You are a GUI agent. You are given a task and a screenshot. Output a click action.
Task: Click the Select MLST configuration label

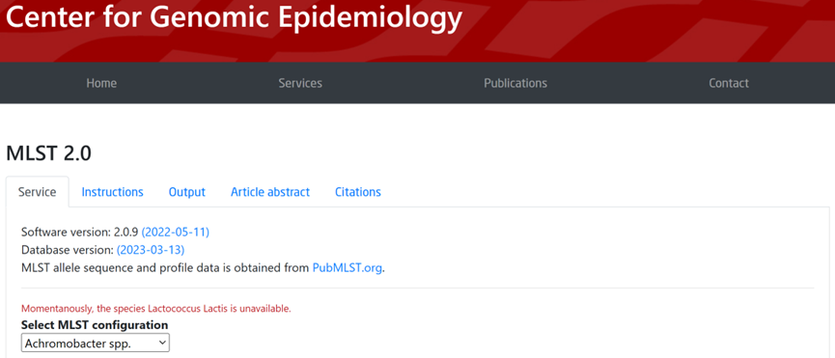click(x=95, y=324)
